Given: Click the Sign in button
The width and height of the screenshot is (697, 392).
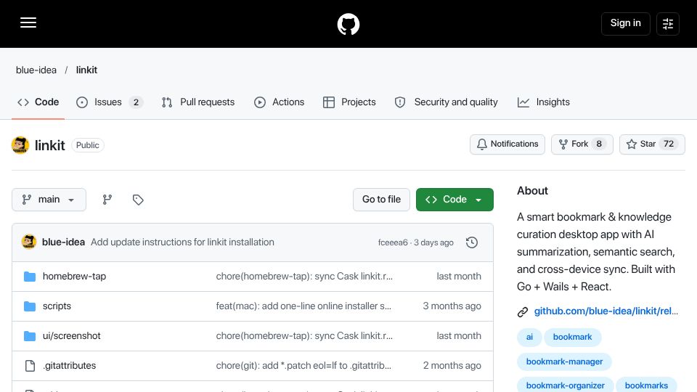Looking at the screenshot, I should (625, 23).
